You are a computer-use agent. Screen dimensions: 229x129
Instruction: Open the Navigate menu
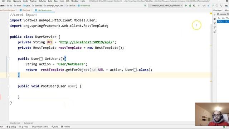pos(17,1)
